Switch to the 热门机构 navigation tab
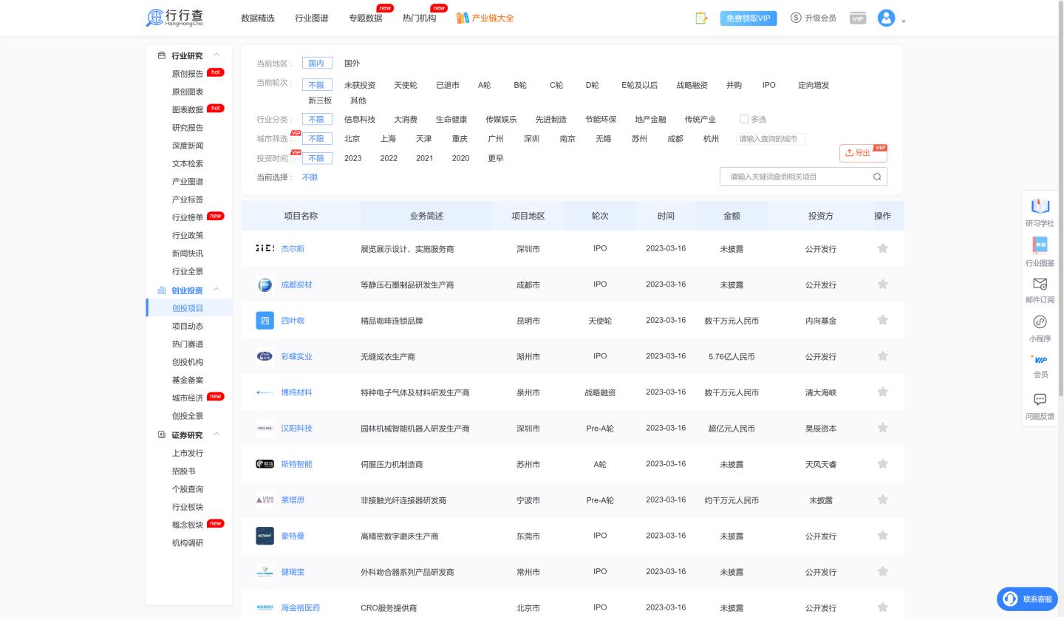The image size is (1064, 617). [420, 18]
